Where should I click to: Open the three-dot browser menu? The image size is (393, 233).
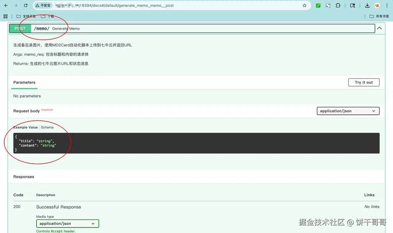click(x=387, y=5)
